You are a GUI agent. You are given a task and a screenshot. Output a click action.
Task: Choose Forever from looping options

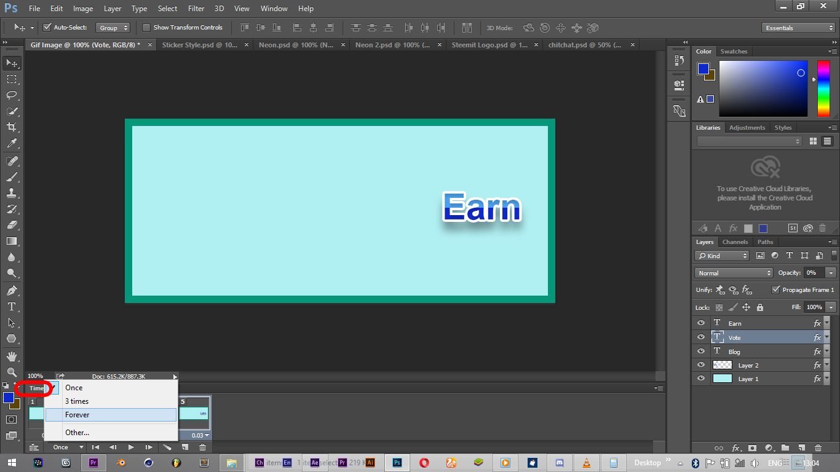tap(77, 415)
